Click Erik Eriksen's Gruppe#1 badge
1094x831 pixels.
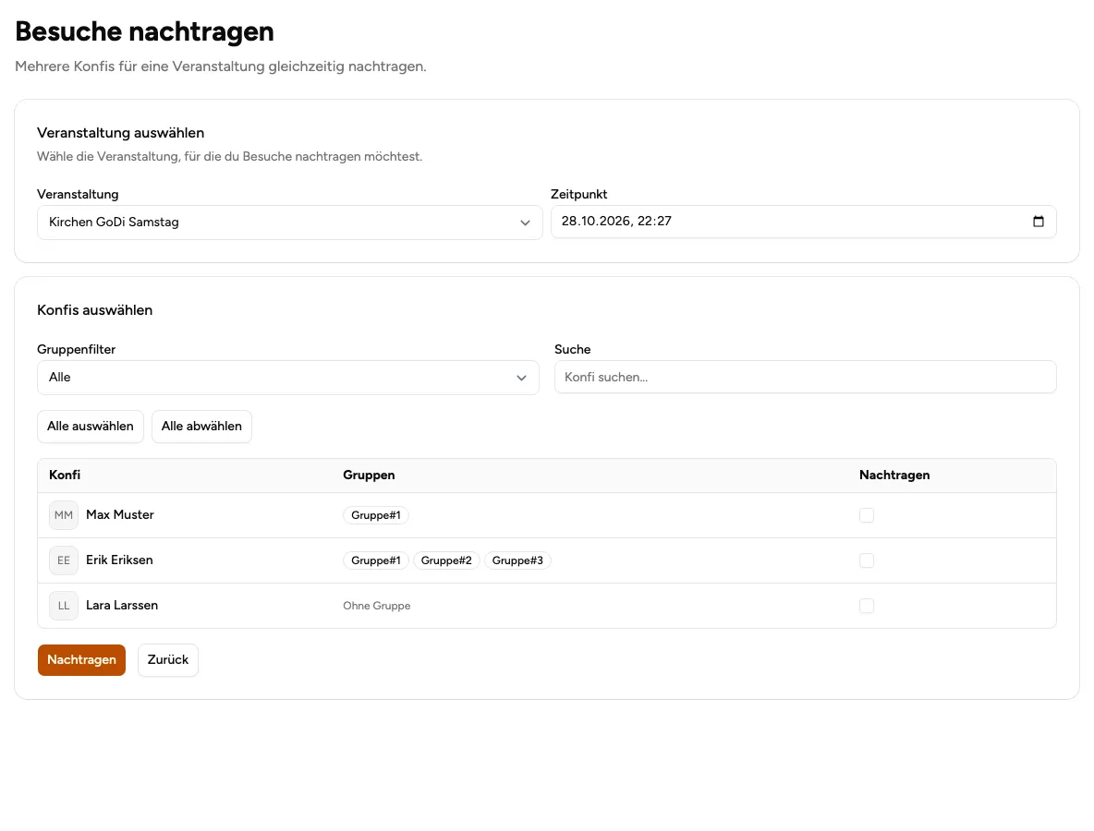(x=376, y=560)
